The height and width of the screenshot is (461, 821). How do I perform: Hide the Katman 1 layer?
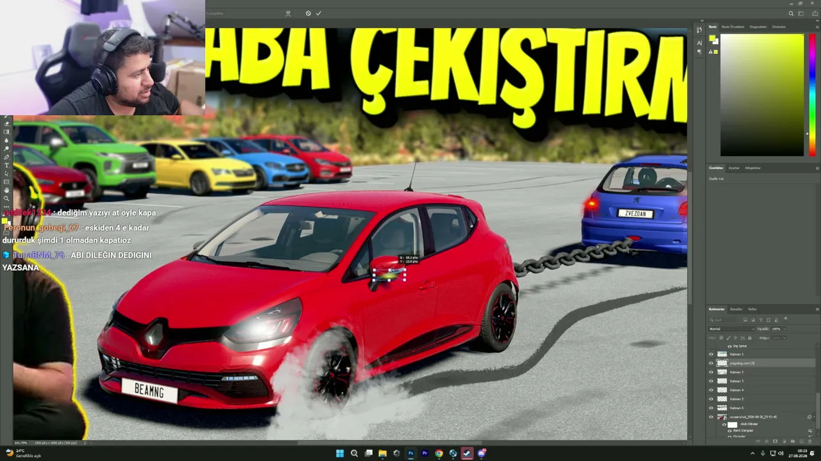pyautogui.click(x=711, y=354)
